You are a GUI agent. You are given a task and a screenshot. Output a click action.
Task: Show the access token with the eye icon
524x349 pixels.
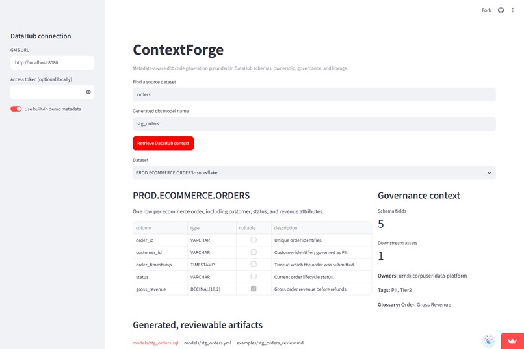coord(88,92)
